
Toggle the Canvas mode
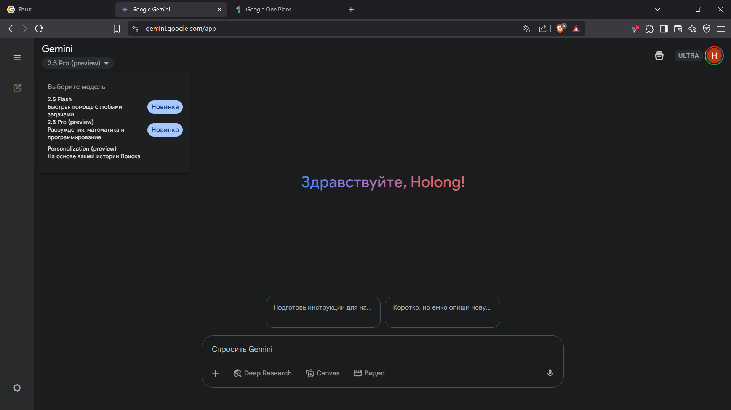pyautogui.click(x=323, y=373)
